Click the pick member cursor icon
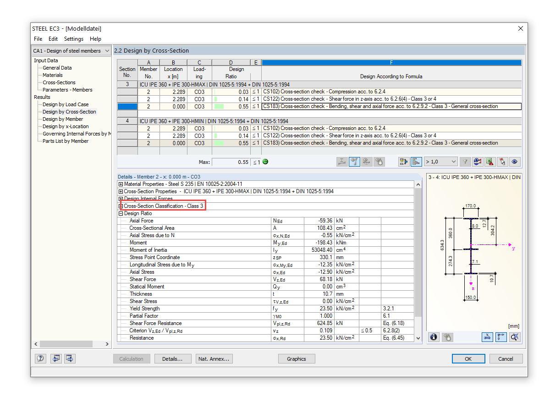Image resolution: width=550 pixels, height=412 pixels. click(503, 162)
